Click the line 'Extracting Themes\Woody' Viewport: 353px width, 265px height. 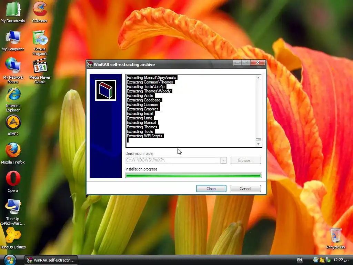click(149, 91)
